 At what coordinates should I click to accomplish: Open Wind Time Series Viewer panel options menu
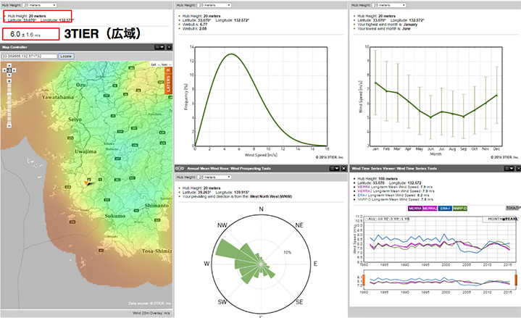(x=509, y=169)
